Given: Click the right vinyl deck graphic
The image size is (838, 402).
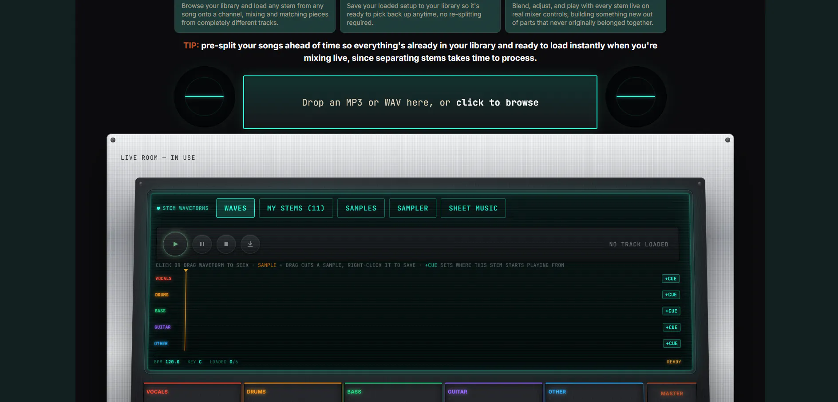Looking at the screenshot, I should point(636,96).
